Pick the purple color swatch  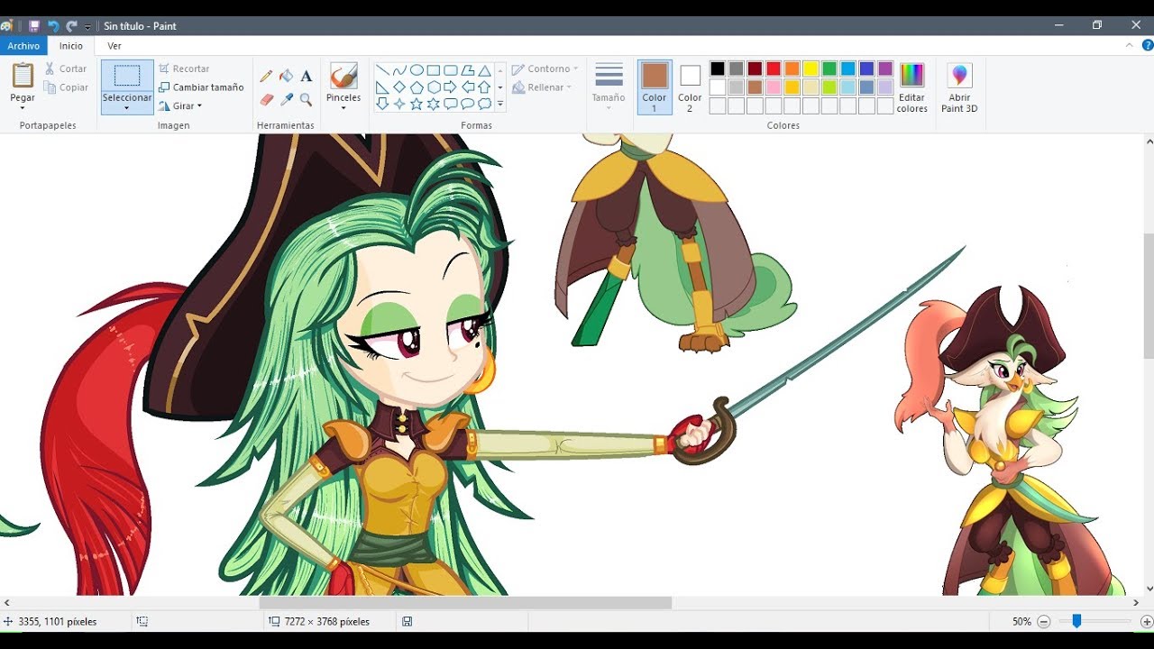click(x=885, y=69)
